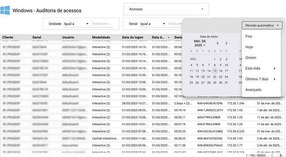This screenshot has height=157, width=286.
Task: Go to previous month in calendar
Action: [x=217, y=43]
